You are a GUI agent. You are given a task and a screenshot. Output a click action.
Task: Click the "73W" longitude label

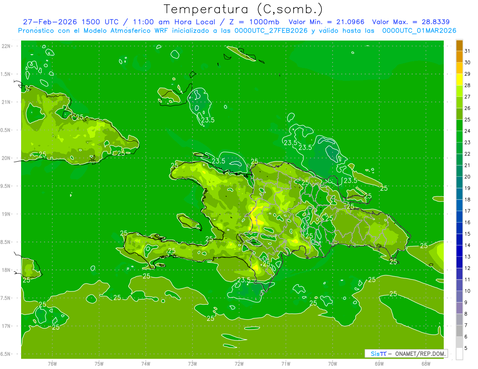point(192,363)
